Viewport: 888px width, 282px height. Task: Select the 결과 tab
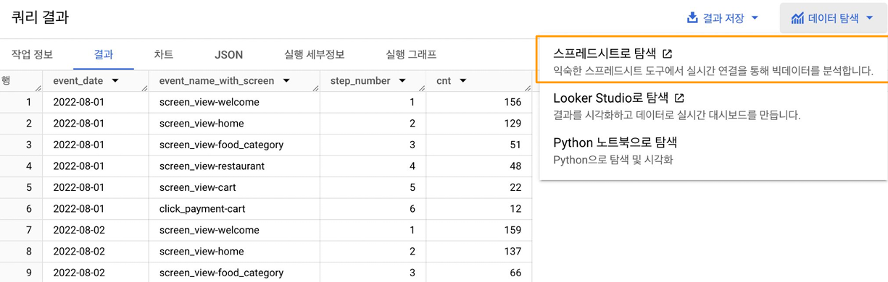click(104, 54)
